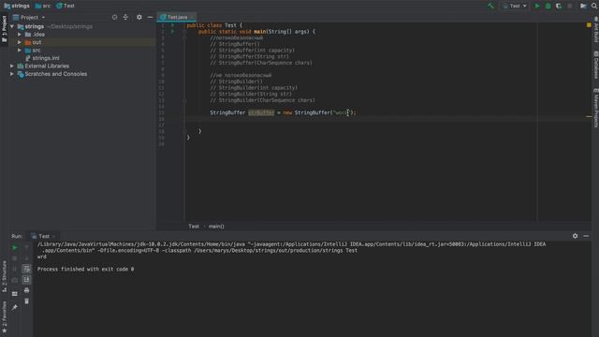The width and height of the screenshot is (599, 337).
Task: Click Test class breadcrumb in navigation bar
Action: tap(66, 6)
